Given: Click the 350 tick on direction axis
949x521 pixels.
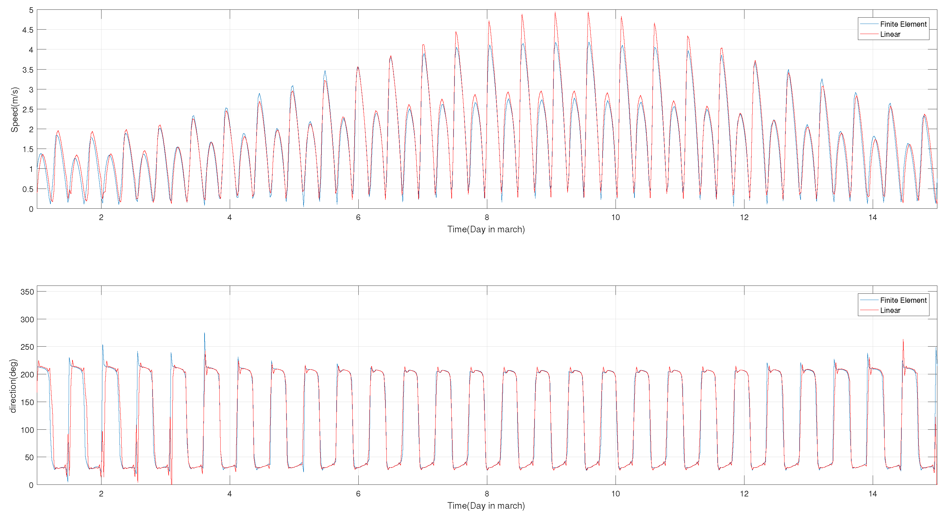Looking at the screenshot, I should [27, 292].
